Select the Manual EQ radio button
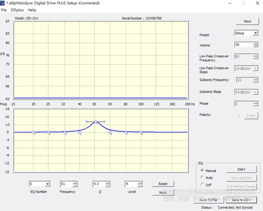The width and height of the screenshot is (263, 211). [203, 171]
